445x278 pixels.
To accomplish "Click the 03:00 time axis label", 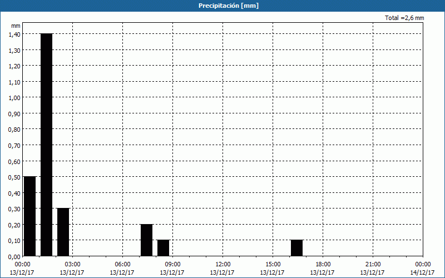I will click(x=72, y=265).
